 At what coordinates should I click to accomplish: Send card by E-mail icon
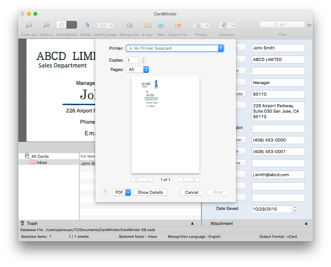coord(148,25)
